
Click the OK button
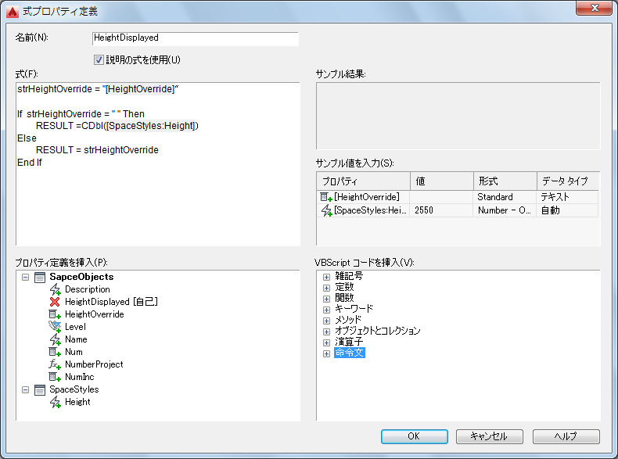click(x=415, y=436)
